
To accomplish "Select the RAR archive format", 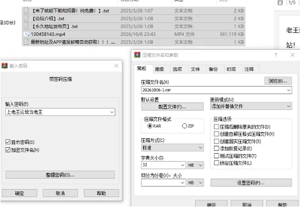I will pyautogui.click(x=150, y=126).
